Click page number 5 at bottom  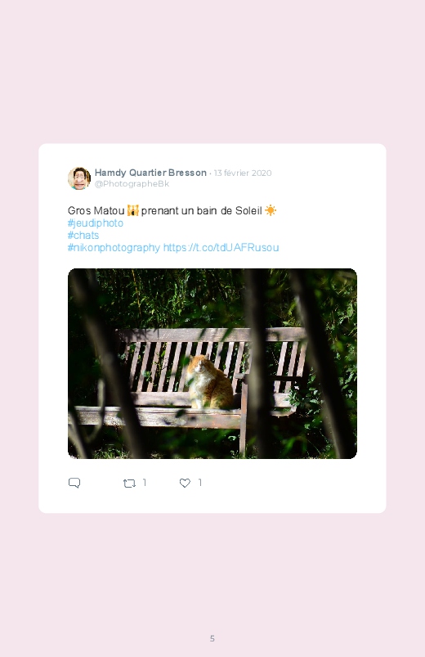[x=212, y=638]
